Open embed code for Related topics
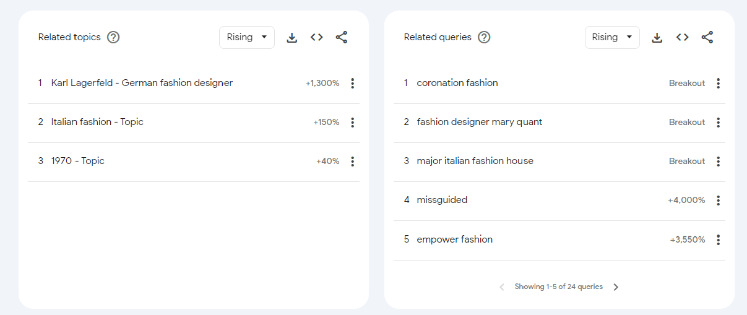The width and height of the screenshot is (747, 315). click(x=317, y=38)
